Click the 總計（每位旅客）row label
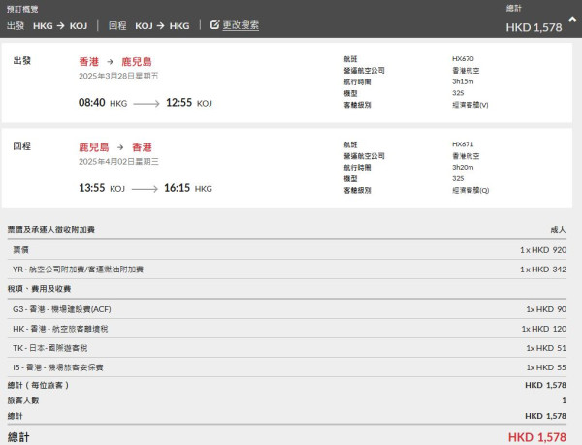The image size is (582, 445). [38, 385]
